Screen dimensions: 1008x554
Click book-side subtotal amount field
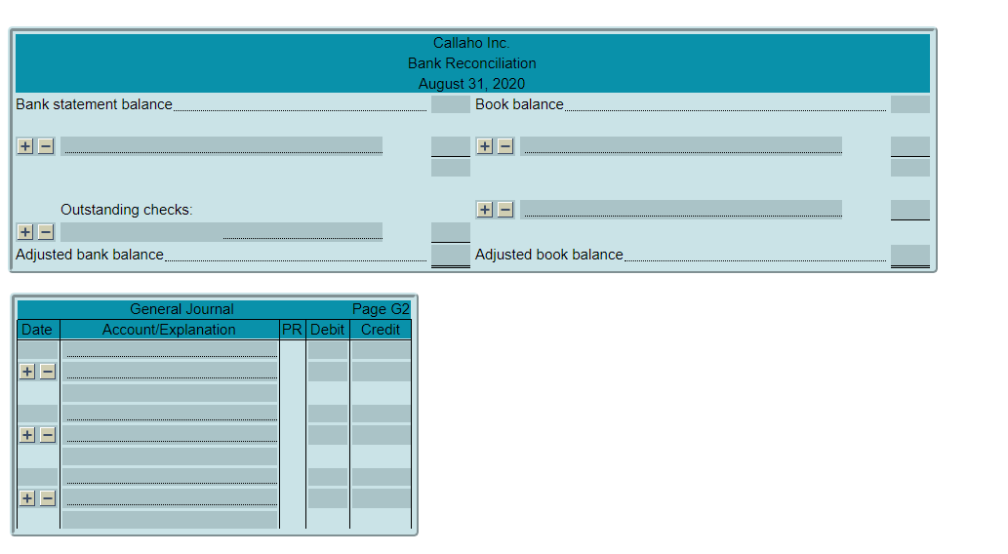click(910, 168)
